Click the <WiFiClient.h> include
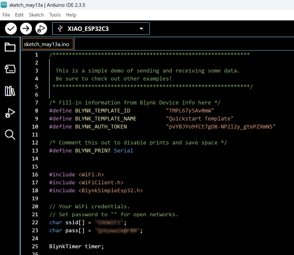294x255 pixels. 101,183
